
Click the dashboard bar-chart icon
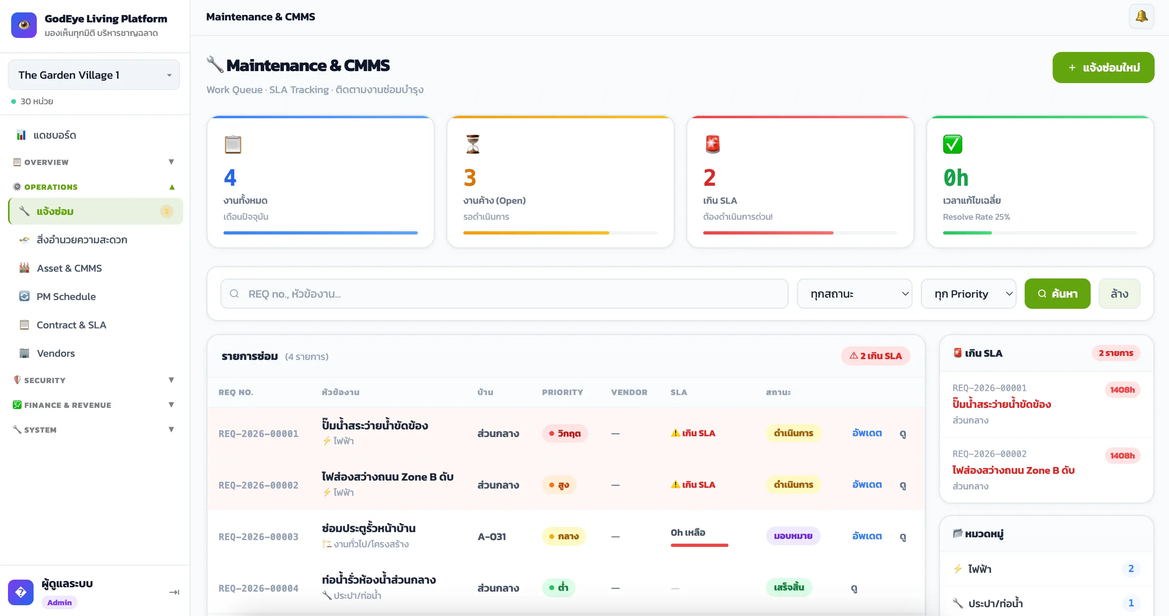[21, 135]
